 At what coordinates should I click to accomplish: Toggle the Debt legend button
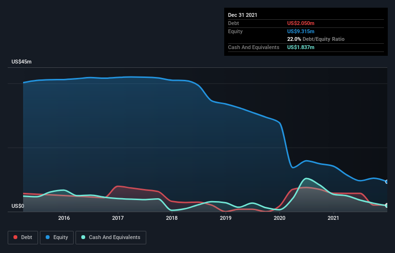(23, 238)
